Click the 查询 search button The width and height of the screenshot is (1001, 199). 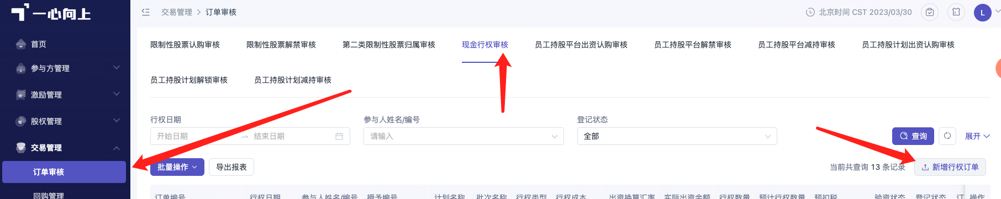pyautogui.click(x=913, y=136)
